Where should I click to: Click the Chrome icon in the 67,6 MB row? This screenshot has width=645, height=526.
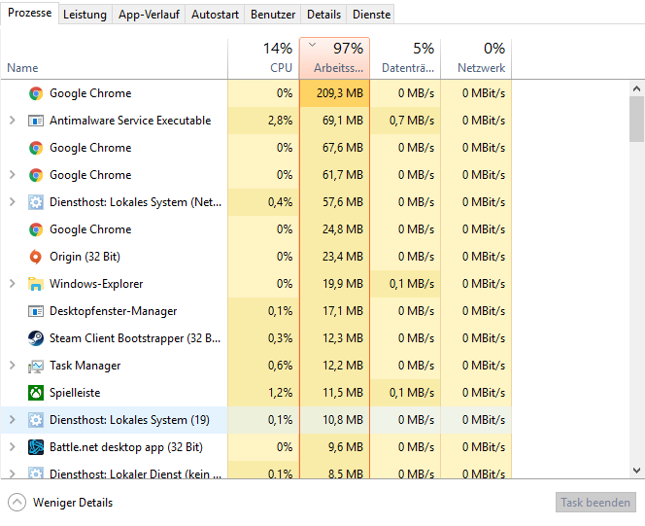(36, 148)
